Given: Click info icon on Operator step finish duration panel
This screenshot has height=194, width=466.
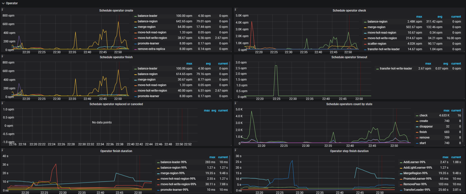Looking at the screenshot, I should [235, 150].
